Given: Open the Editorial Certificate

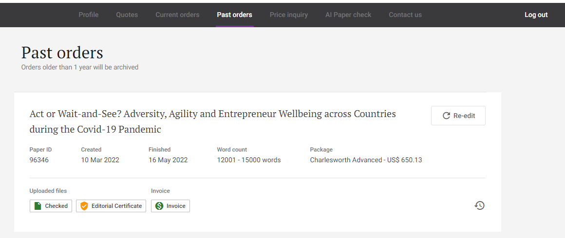Looking at the screenshot, I should (111, 206).
